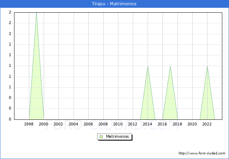Select the 2008 x-axis label

coord(103,124)
